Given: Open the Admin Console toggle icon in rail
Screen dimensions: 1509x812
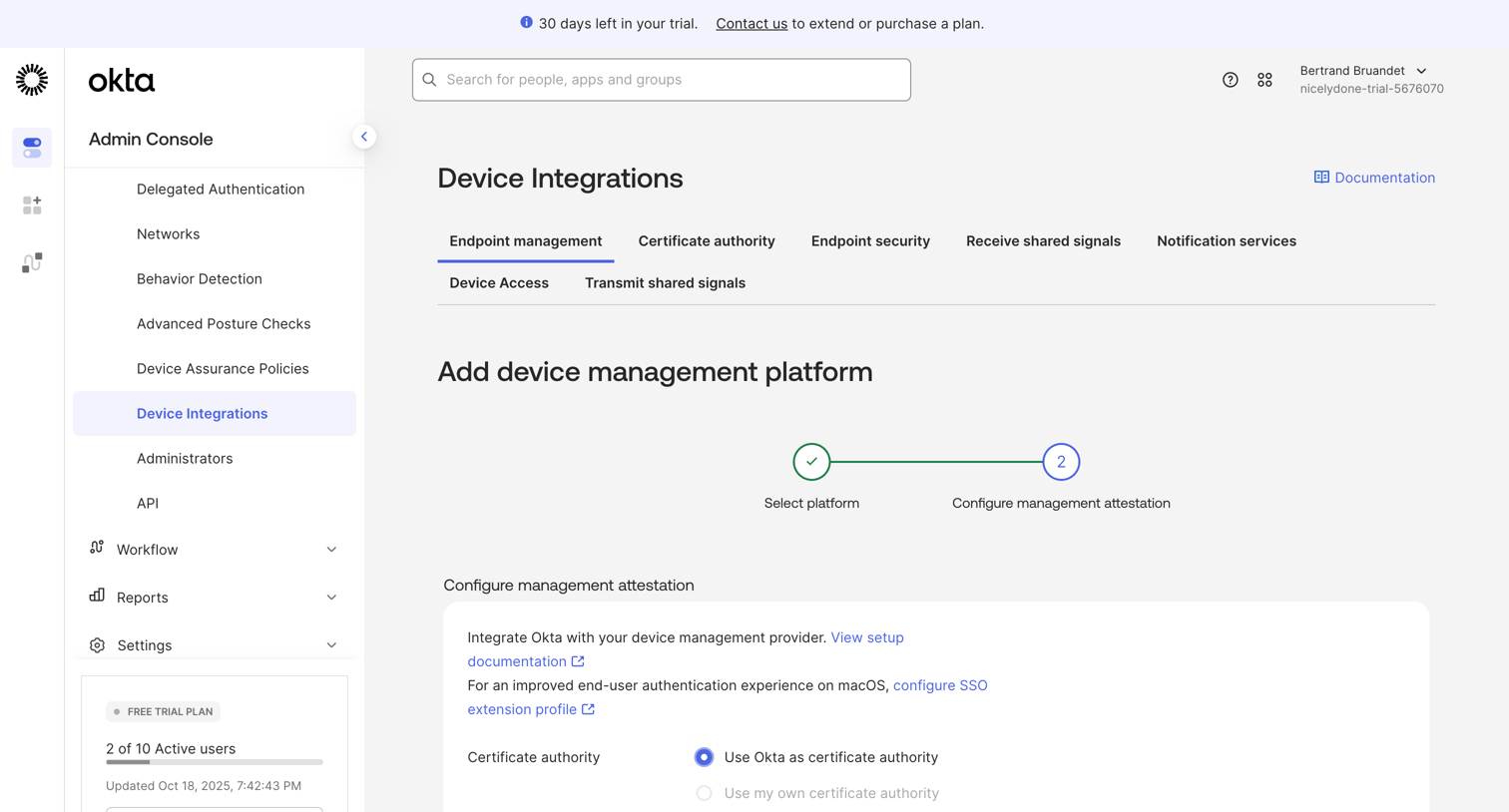Looking at the screenshot, I should point(32,148).
